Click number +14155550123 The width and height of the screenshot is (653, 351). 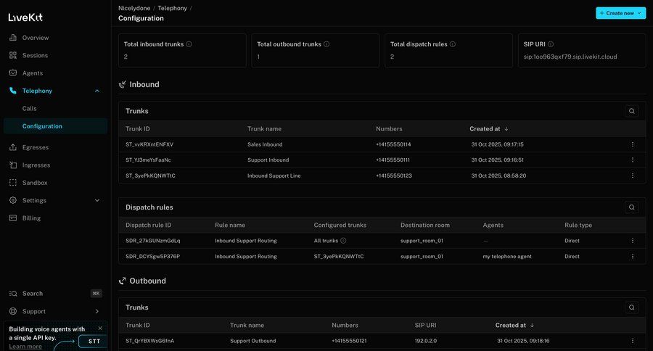click(394, 175)
